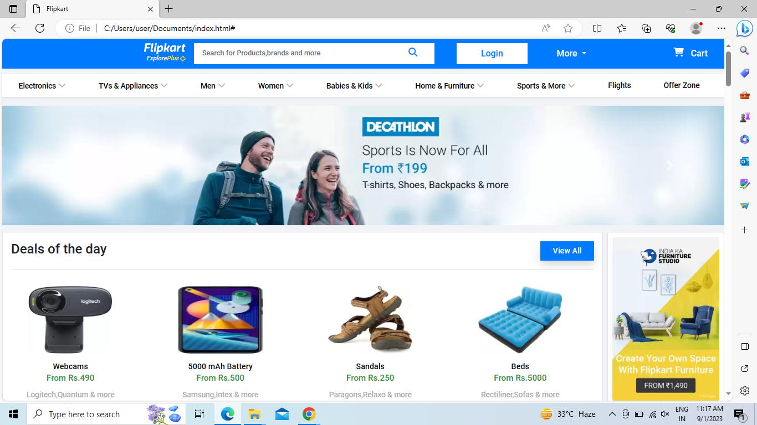Open Collections icon in browser toolbar

646,28
